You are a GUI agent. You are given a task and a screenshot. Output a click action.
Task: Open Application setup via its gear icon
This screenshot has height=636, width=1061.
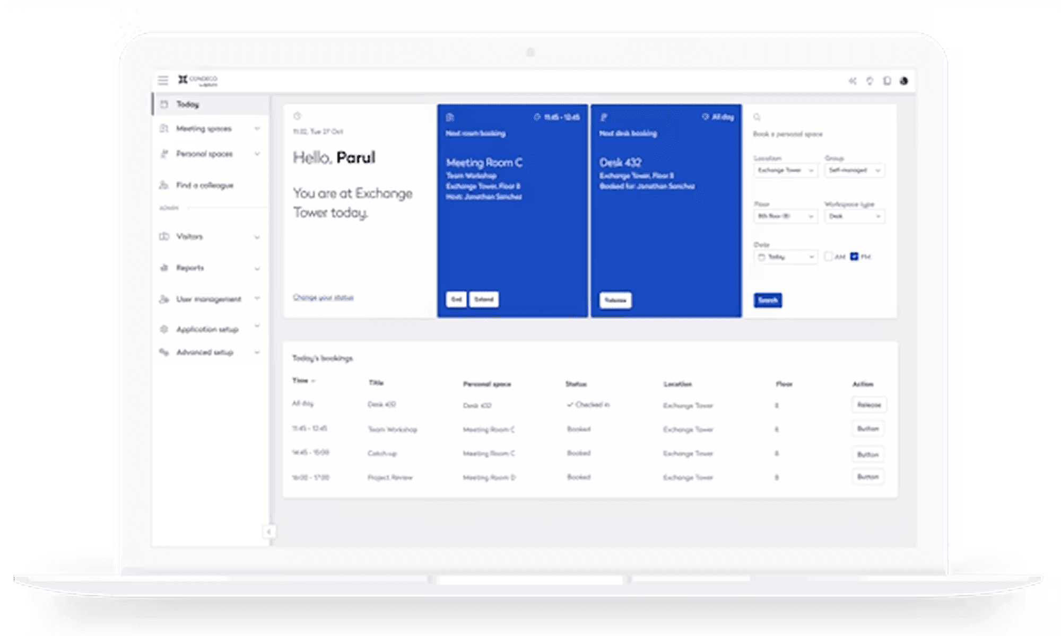(x=164, y=329)
